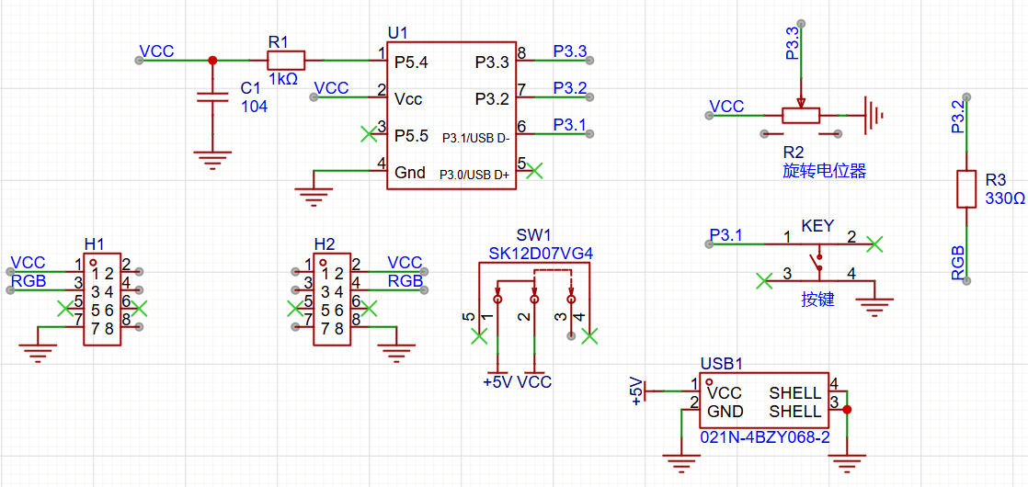Click the 330Ω value of R3

[1005, 198]
